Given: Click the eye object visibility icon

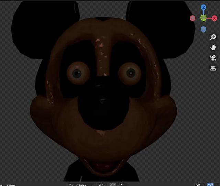Looking at the screenshot, I should point(198,185).
